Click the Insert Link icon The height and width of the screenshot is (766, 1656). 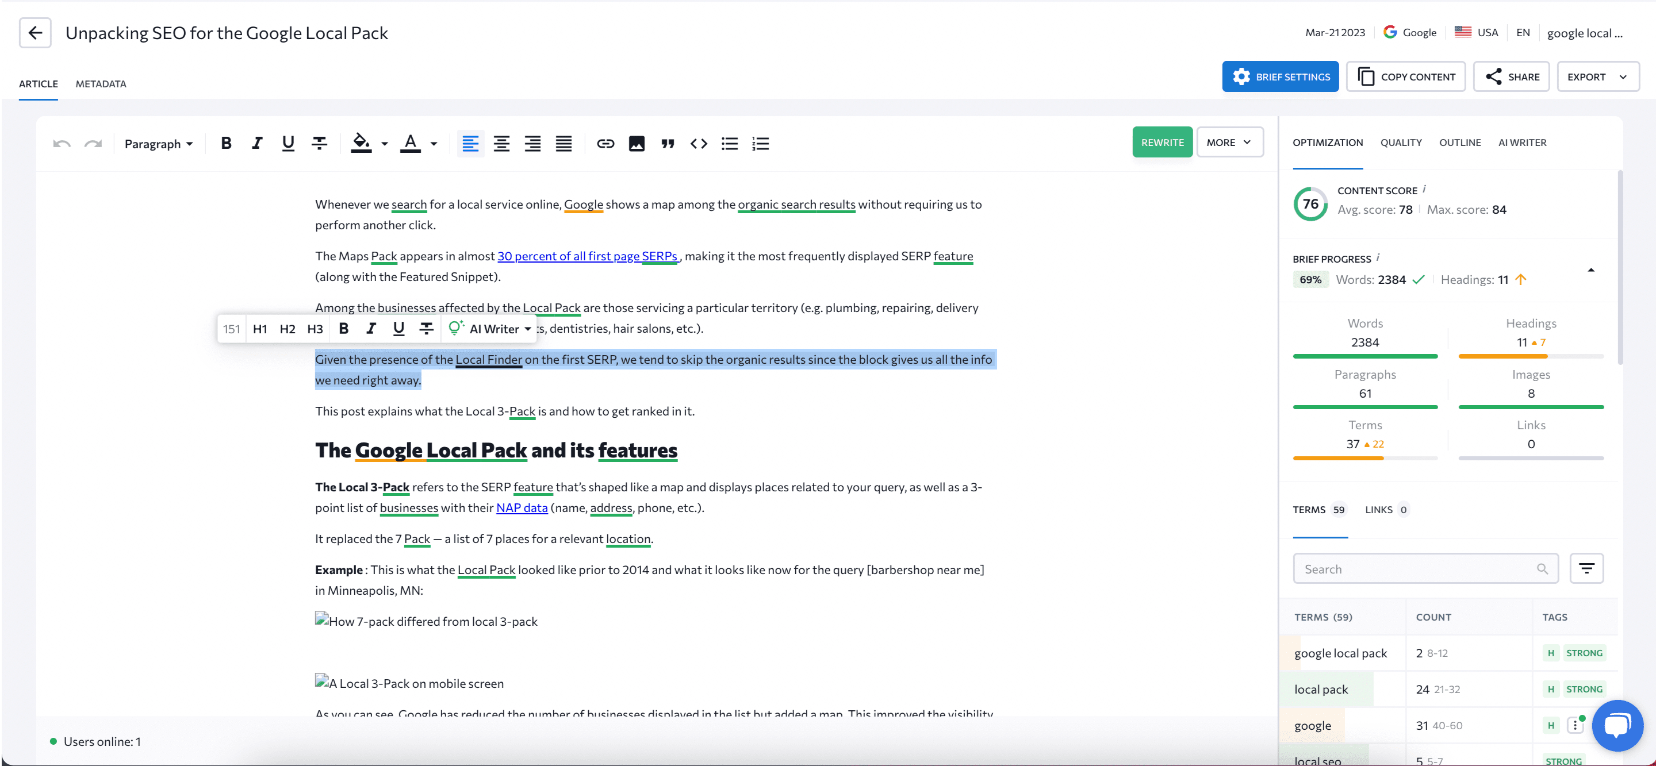coord(604,143)
